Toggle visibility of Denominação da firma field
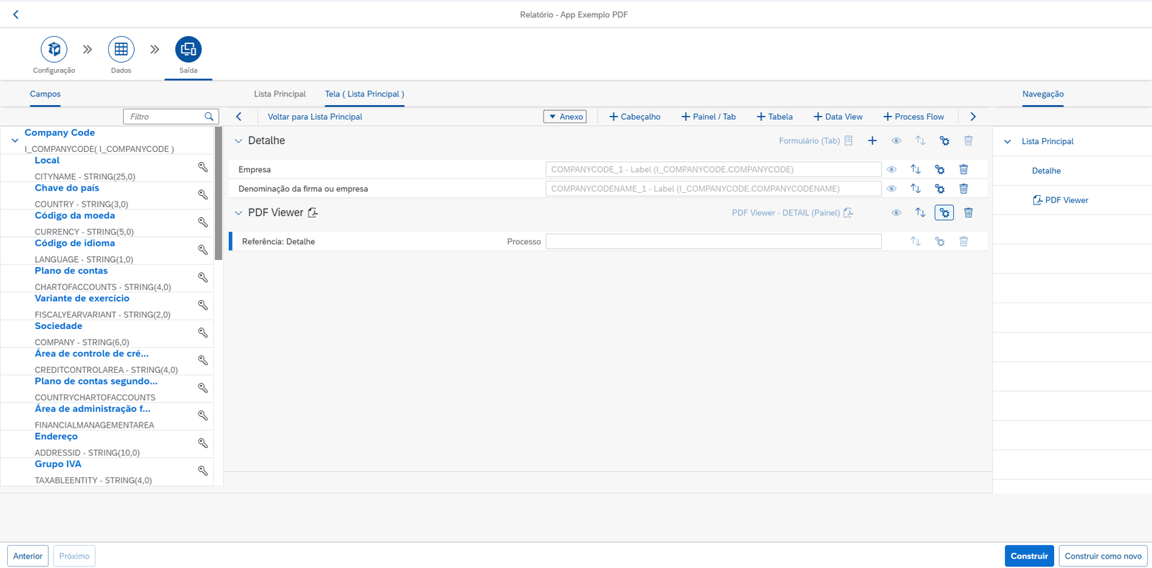This screenshot has width=1152, height=568. tap(891, 189)
